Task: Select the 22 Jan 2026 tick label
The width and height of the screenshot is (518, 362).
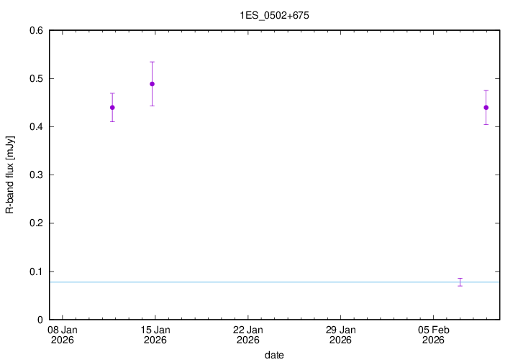Action: click(248, 335)
